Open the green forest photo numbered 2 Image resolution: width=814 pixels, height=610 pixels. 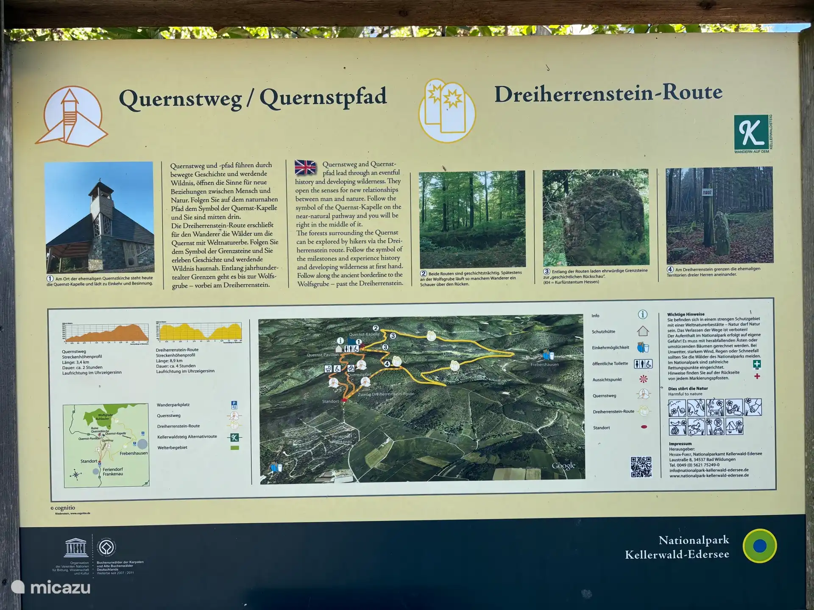[x=472, y=219]
